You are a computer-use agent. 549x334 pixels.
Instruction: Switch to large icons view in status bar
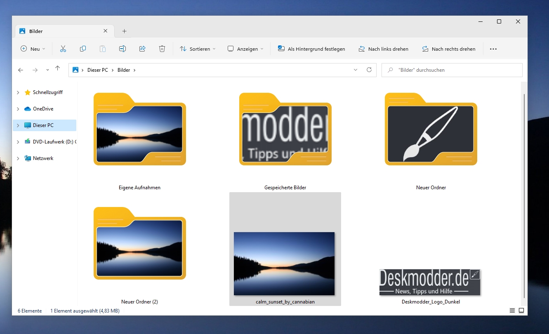pyautogui.click(x=521, y=310)
